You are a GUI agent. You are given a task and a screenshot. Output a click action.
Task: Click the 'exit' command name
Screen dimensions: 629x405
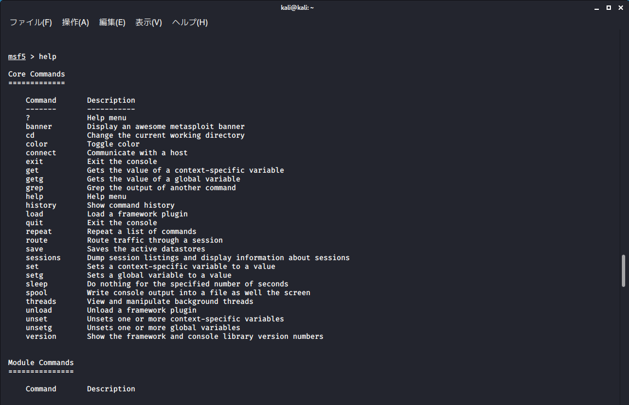click(x=34, y=162)
